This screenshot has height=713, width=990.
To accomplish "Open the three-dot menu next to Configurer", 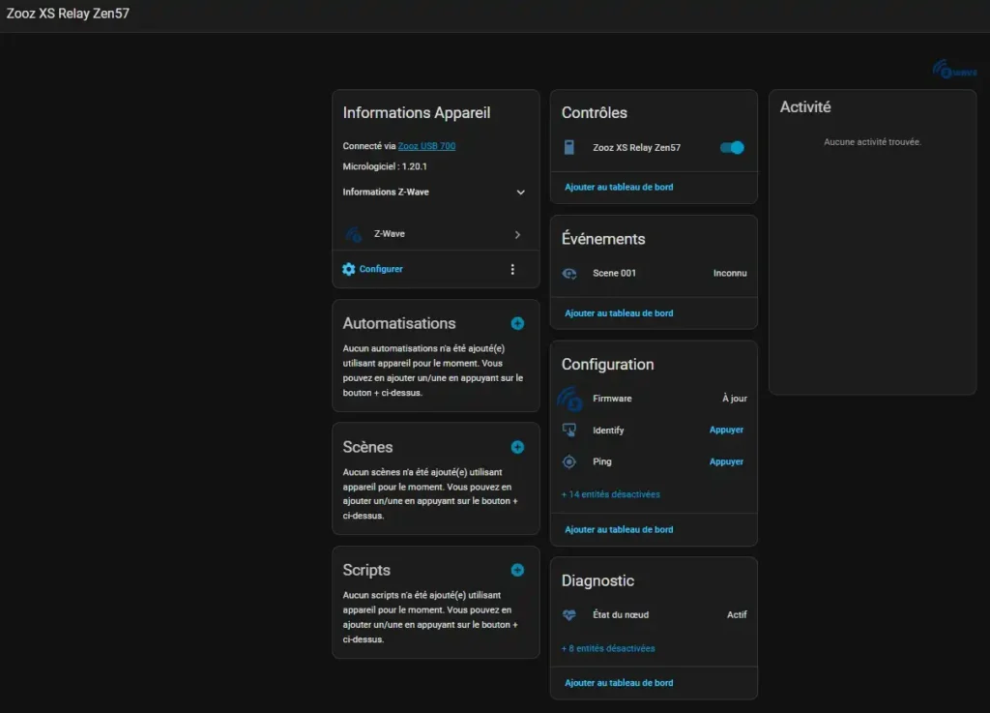I will (x=512, y=269).
